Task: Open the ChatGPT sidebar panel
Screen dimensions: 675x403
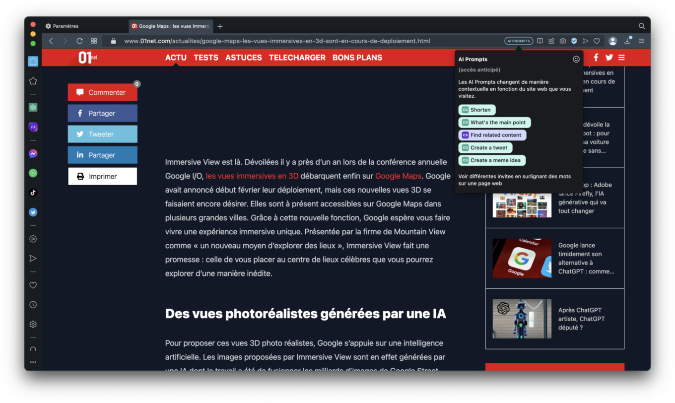Action: tap(33, 107)
